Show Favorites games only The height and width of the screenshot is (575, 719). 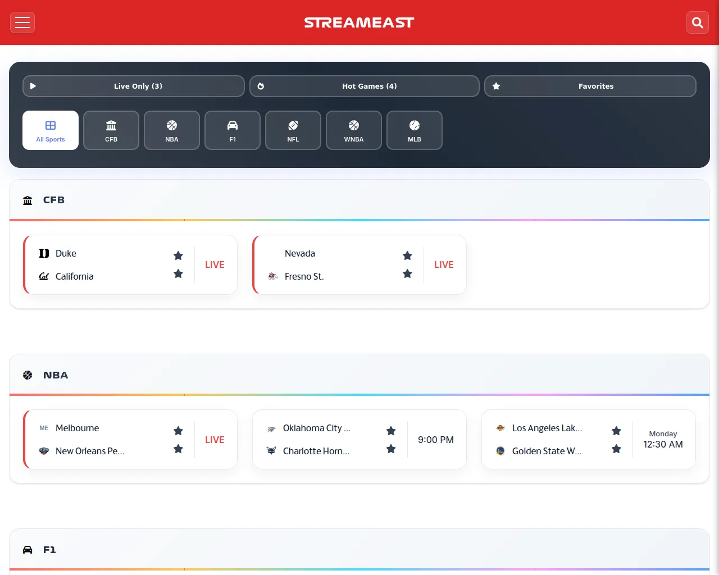tap(590, 86)
